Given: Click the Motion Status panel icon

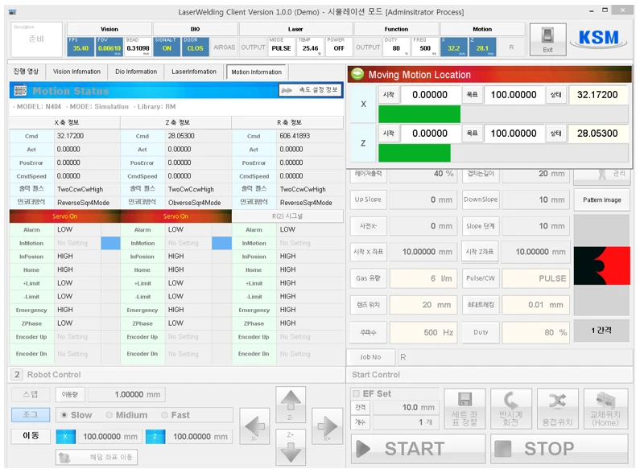Looking at the screenshot, I should 20,90.
